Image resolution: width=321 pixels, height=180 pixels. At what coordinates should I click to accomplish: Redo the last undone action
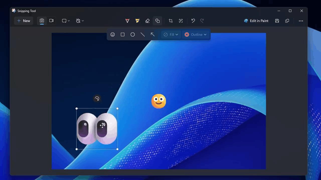coord(202,21)
